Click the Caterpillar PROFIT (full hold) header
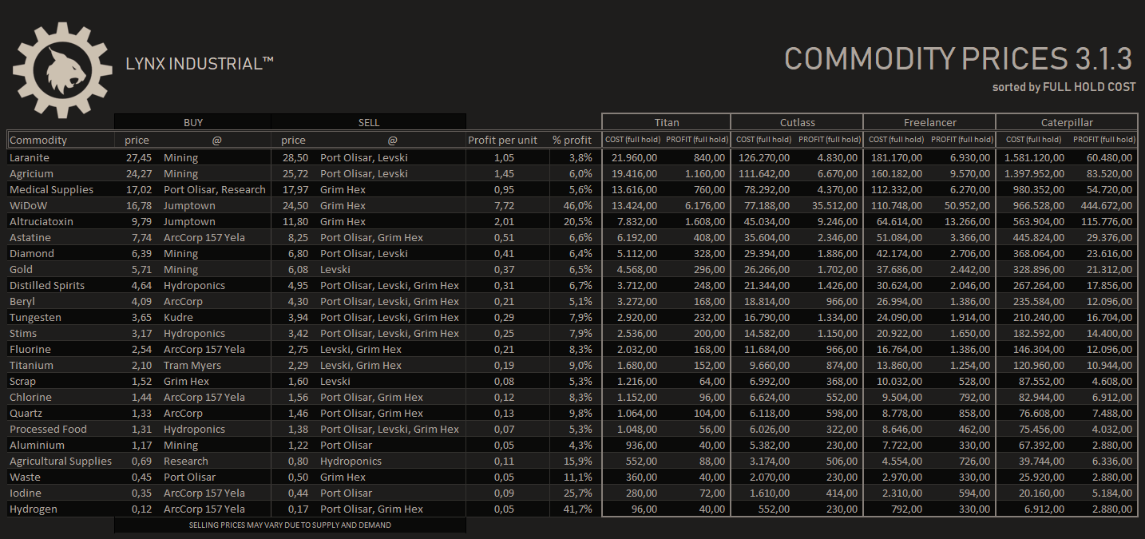The height and width of the screenshot is (539, 1145). [x=1103, y=138]
